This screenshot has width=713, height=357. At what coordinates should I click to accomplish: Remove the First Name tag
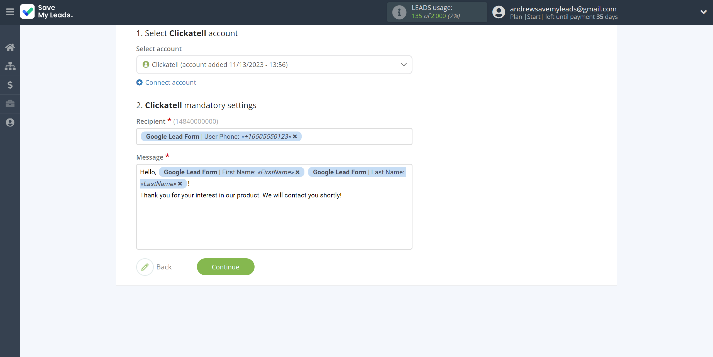click(x=298, y=172)
